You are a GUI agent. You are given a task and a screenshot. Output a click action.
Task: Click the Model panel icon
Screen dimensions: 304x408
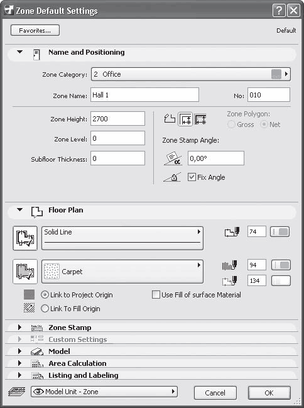click(x=37, y=351)
